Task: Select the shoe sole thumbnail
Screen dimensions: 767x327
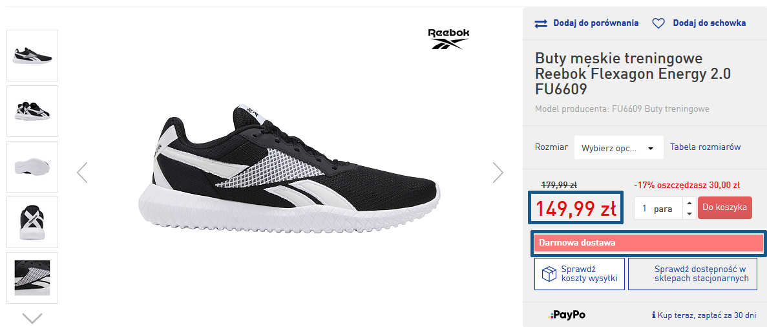Action: [32, 167]
